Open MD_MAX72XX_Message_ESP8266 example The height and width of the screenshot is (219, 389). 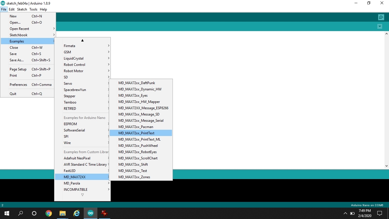pyautogui.click(x=141, y=108)
